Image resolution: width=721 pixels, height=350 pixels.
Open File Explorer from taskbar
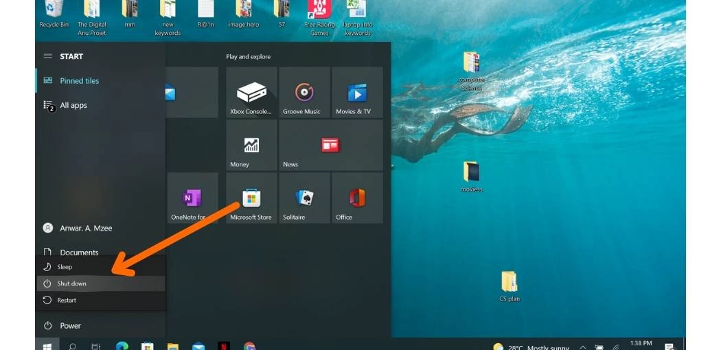click(x=173, y=345)
